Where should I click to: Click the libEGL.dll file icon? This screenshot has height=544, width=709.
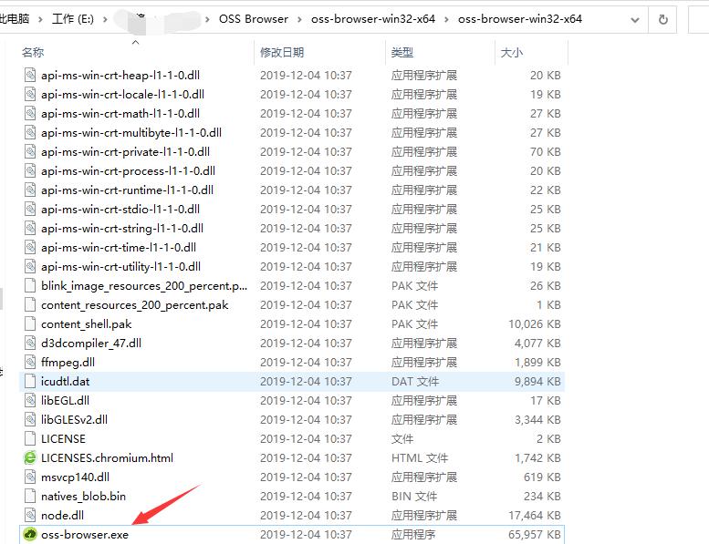tap(30, 400)
